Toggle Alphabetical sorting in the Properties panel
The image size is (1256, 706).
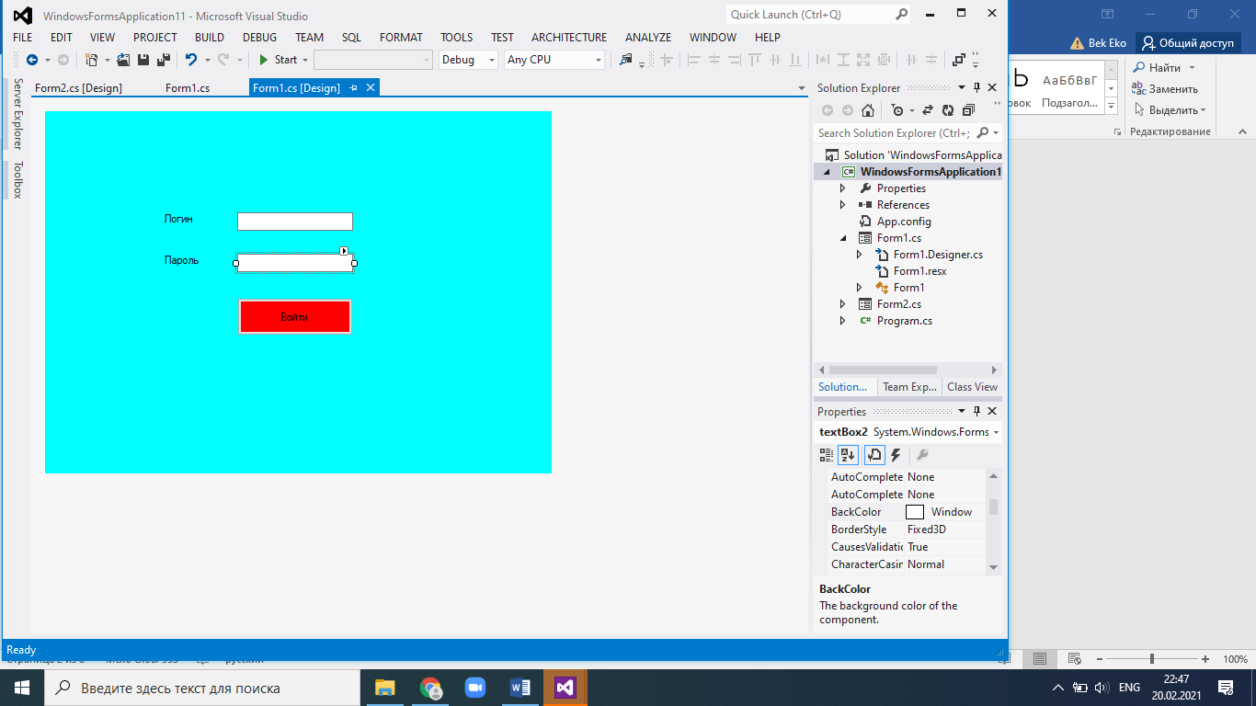[x=848, y=455]
